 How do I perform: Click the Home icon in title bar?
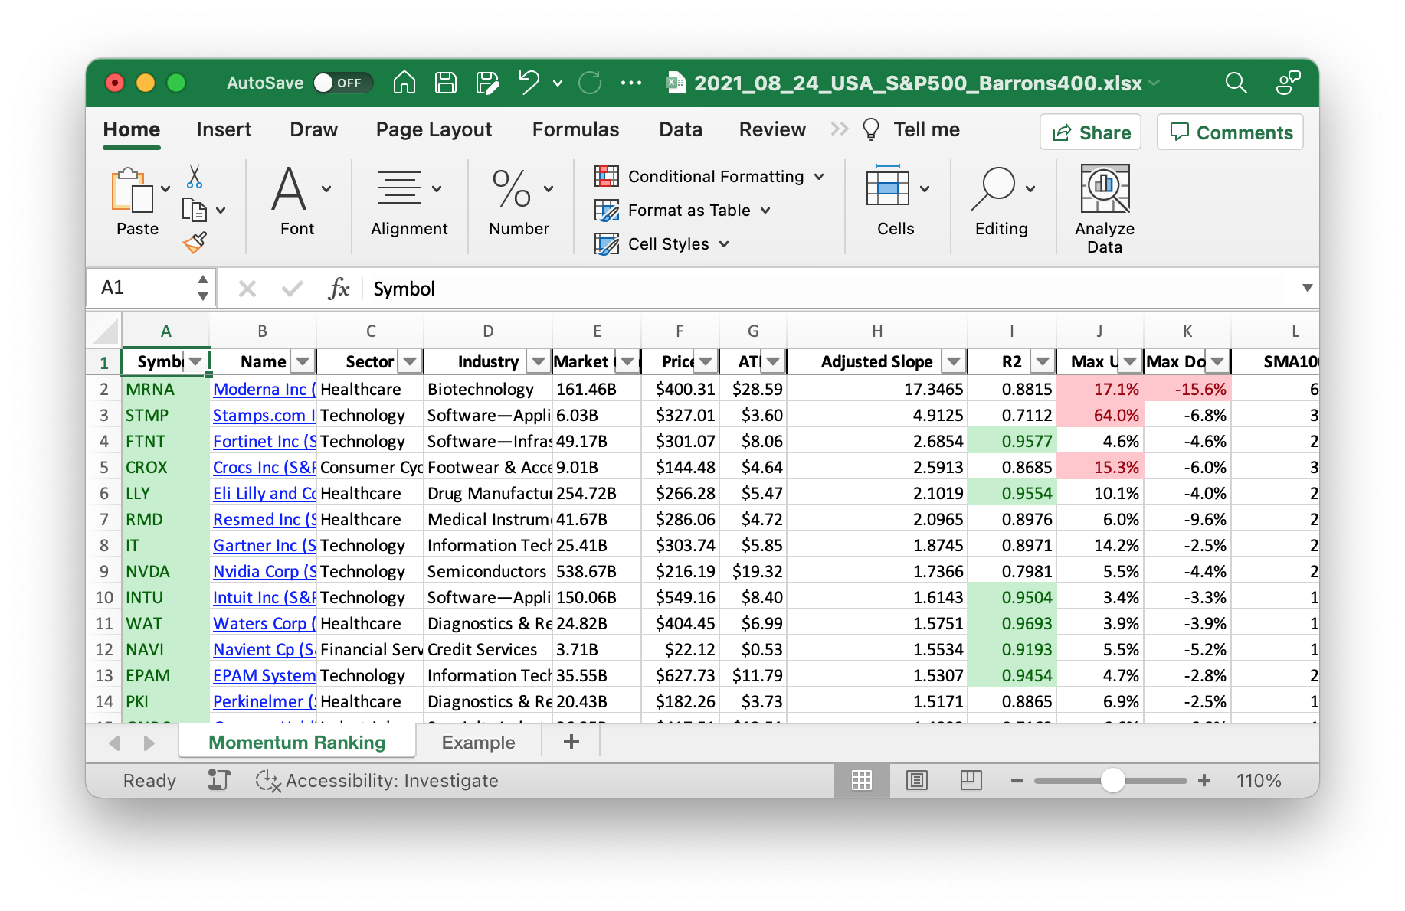coord(404,83)
